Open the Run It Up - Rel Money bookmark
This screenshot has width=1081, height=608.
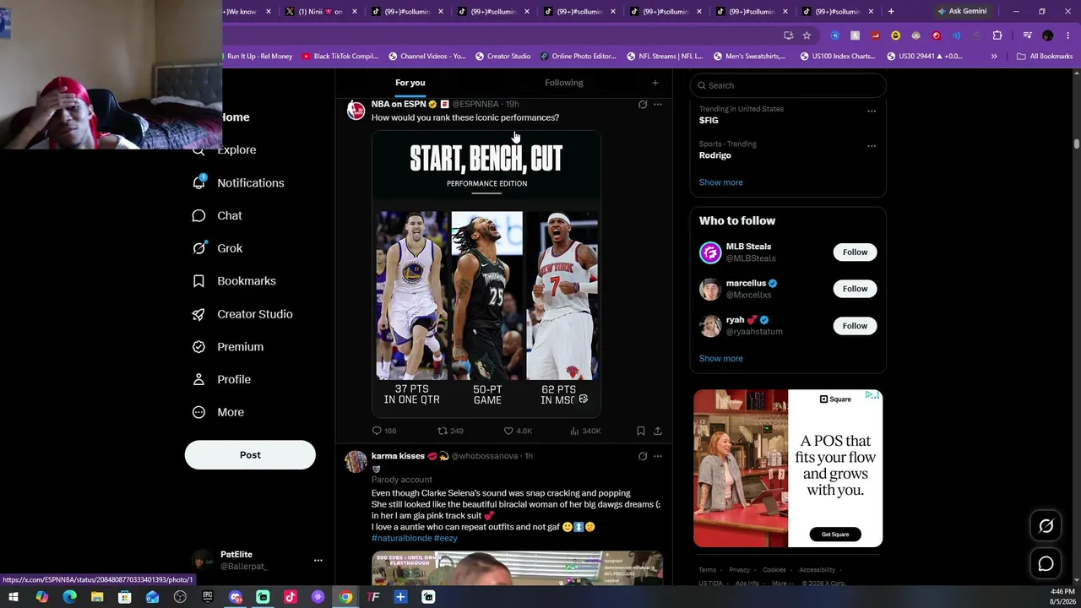point(259,57)
